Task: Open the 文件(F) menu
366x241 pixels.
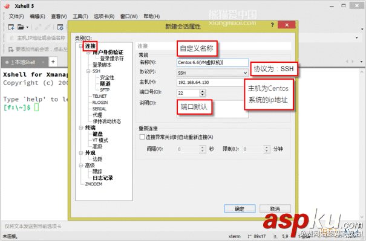Action: [x=16, y=16]
